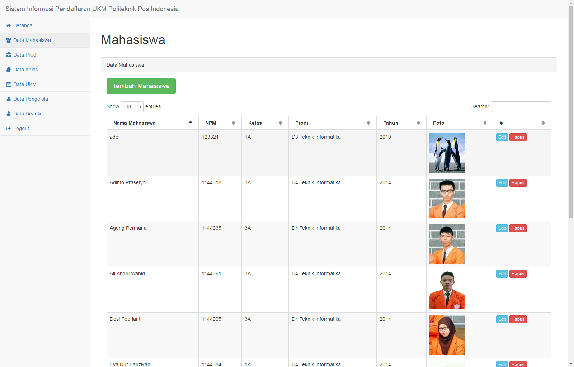574x367 pixels.
Task: Hapus Adinto Prasetyo's record
Action: 518,183
